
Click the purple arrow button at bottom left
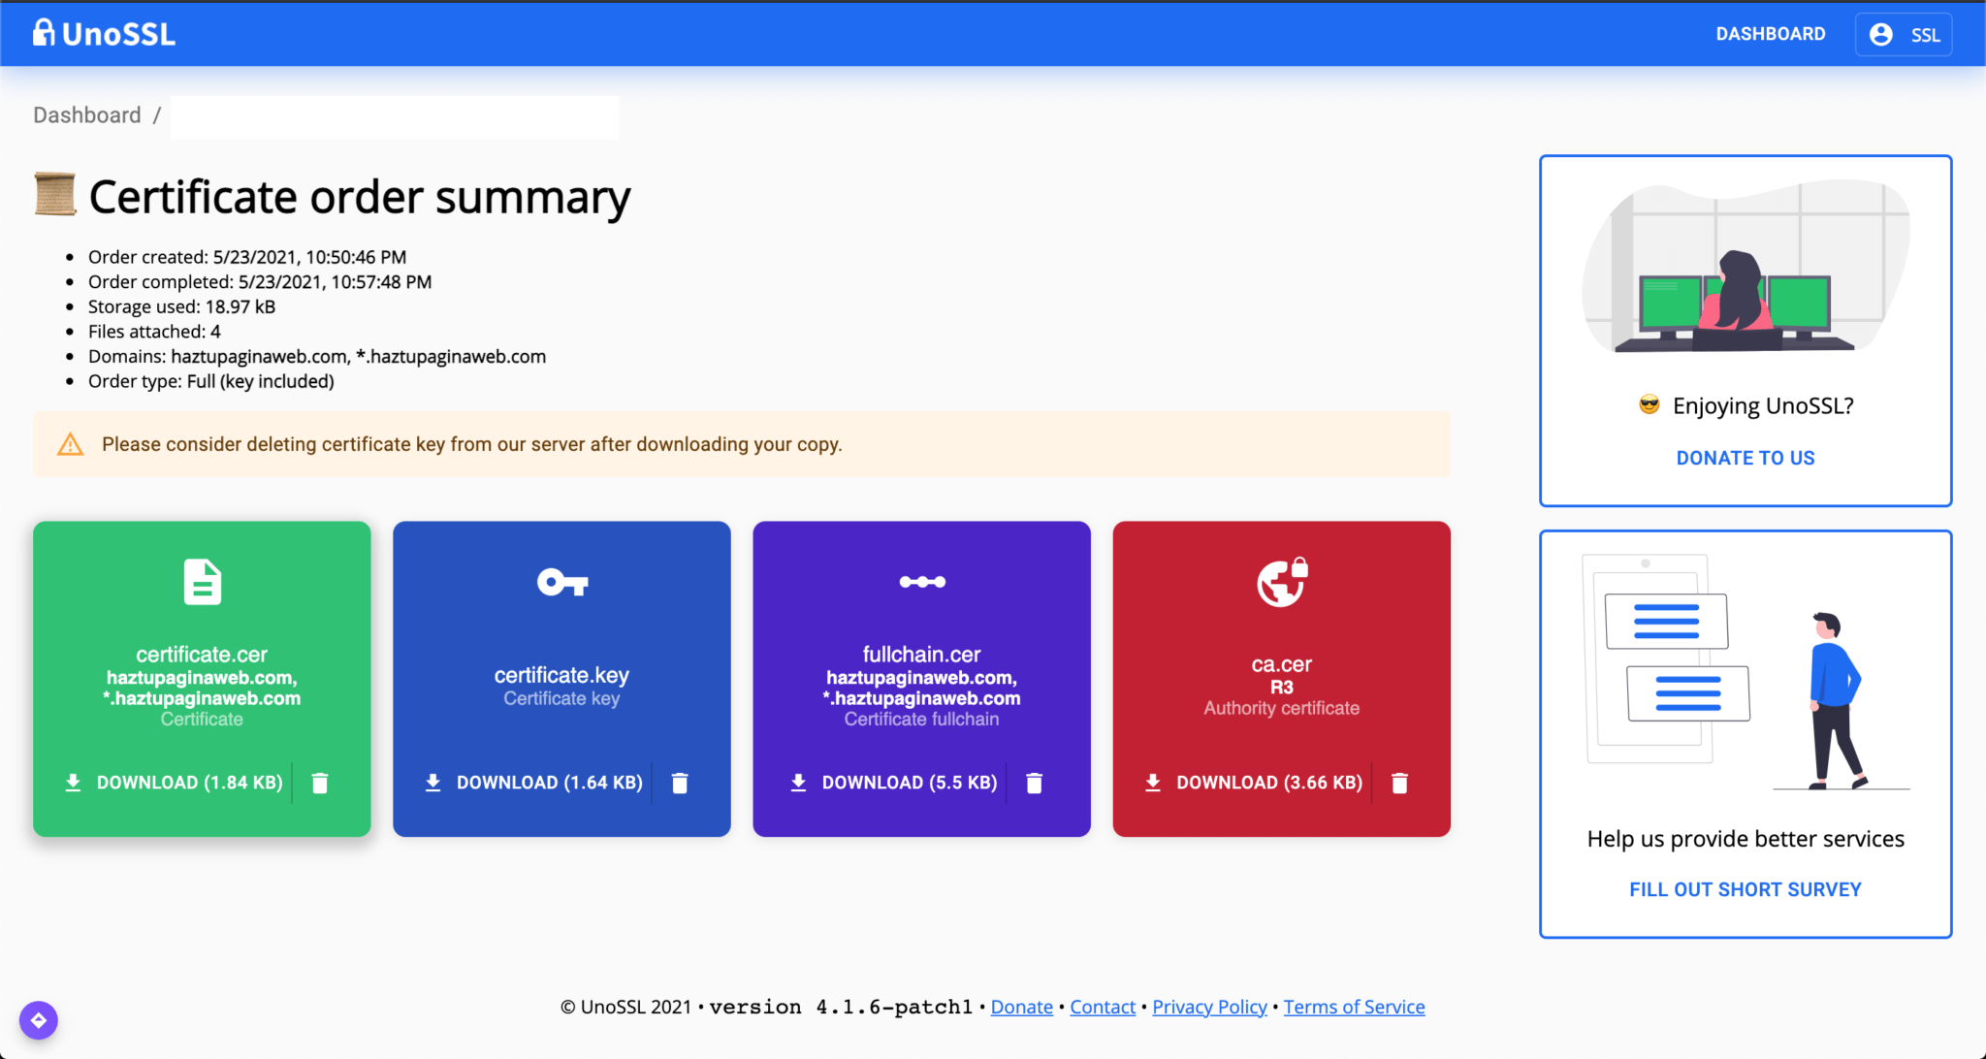[38, 1019]
